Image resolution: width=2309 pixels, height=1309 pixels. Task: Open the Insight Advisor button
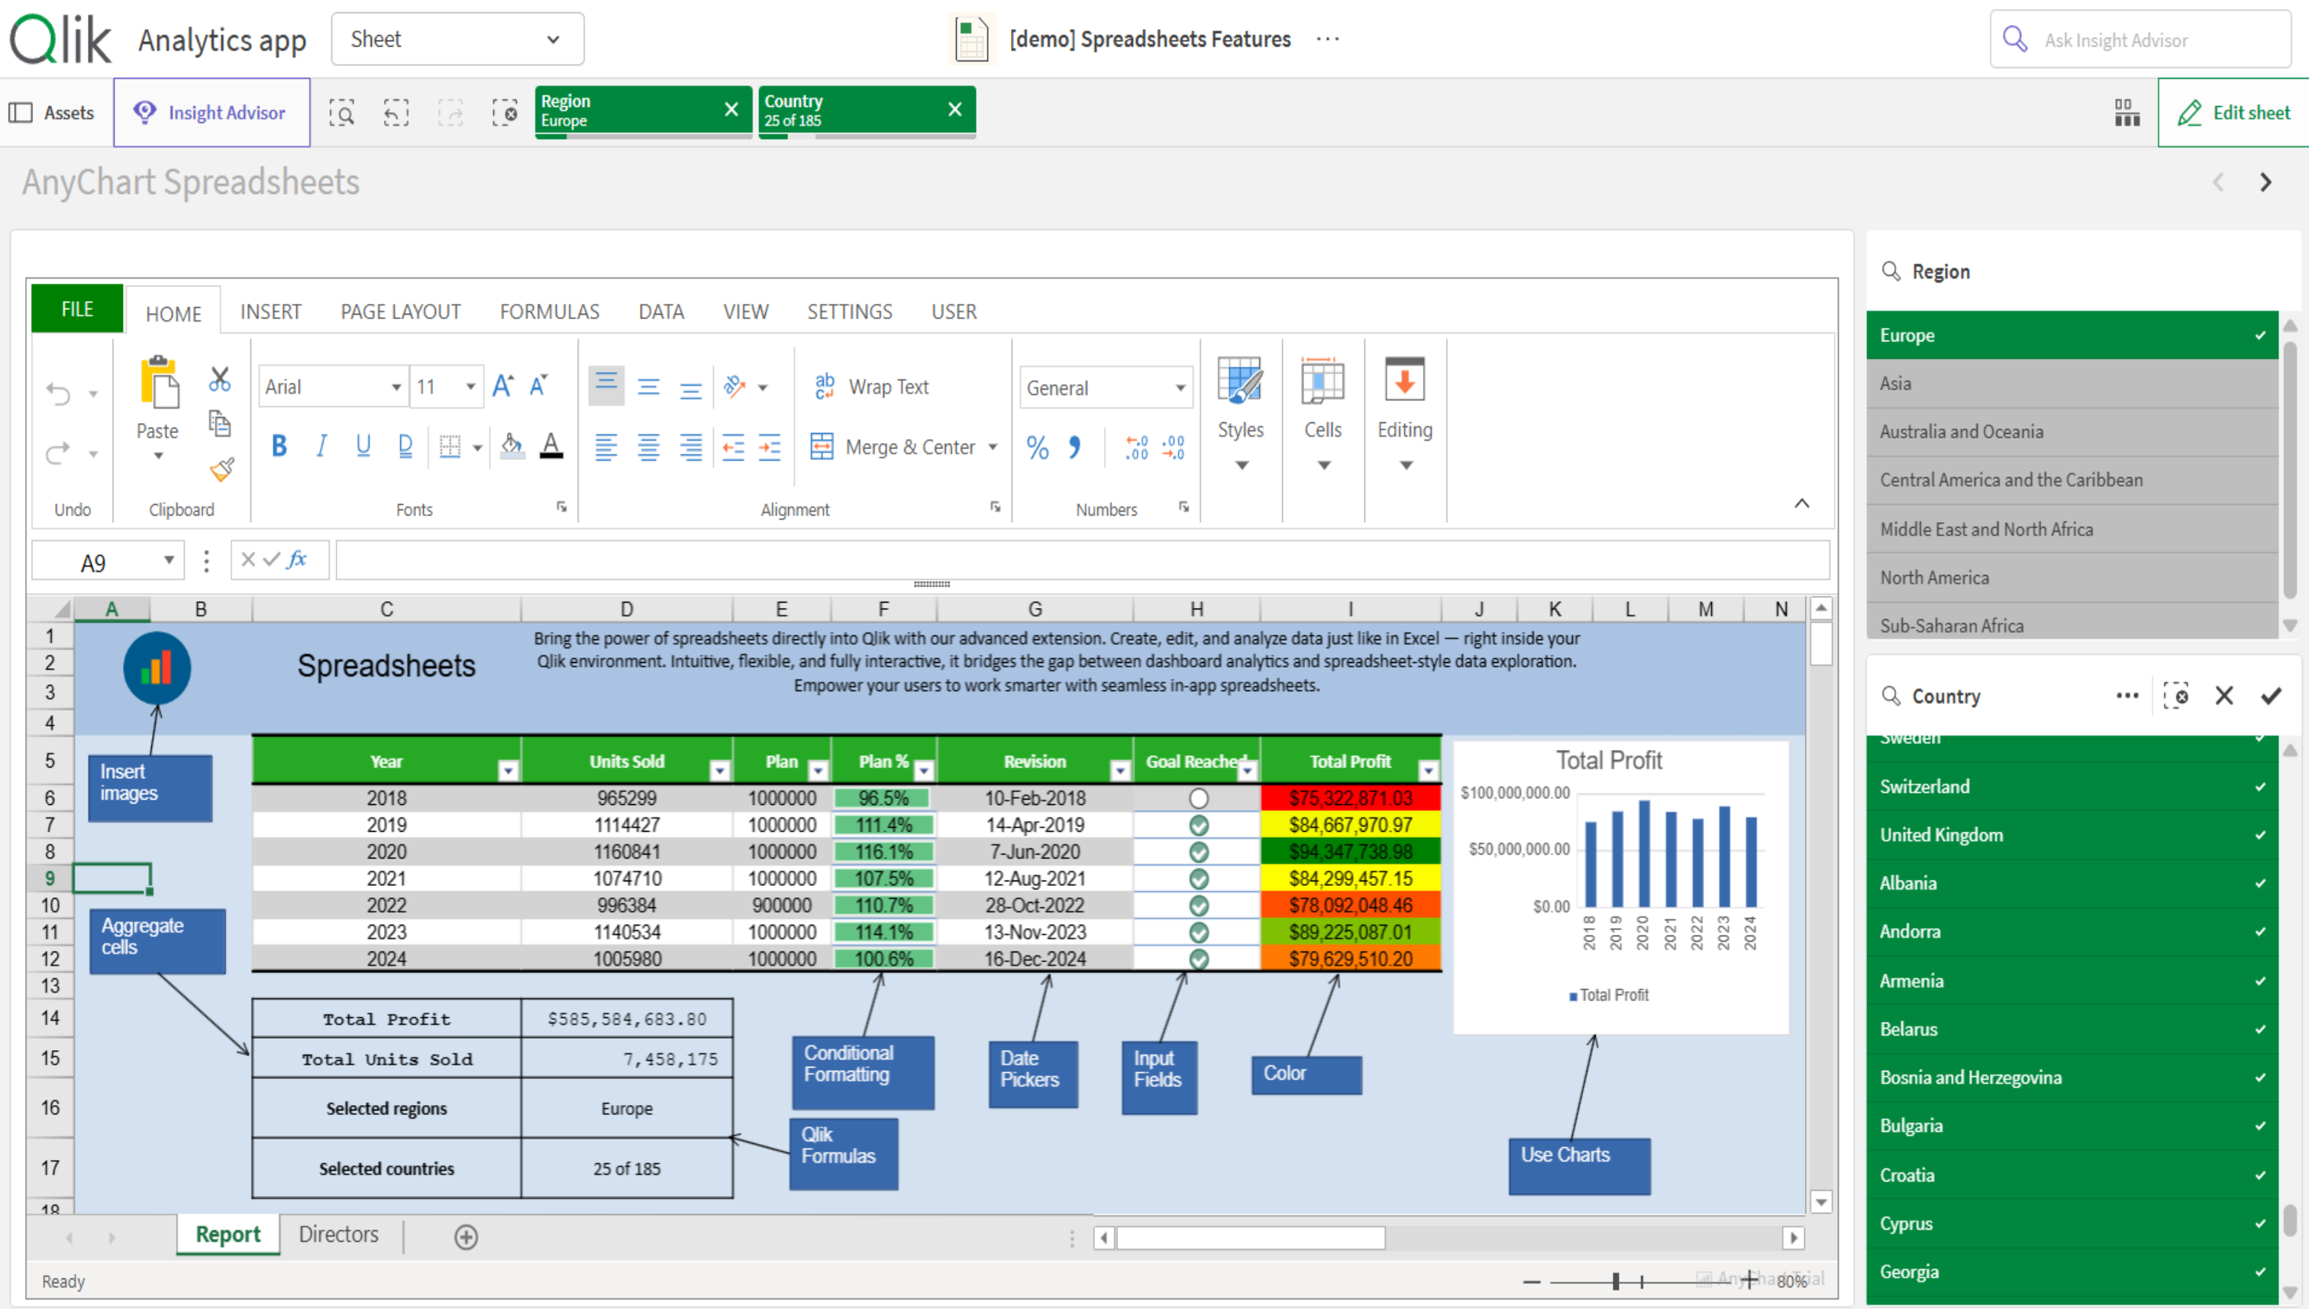tap(212, 113)
